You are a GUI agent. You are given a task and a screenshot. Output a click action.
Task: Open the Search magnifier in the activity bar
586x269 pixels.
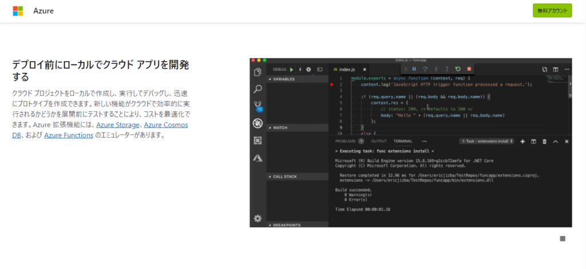(258, 89)
